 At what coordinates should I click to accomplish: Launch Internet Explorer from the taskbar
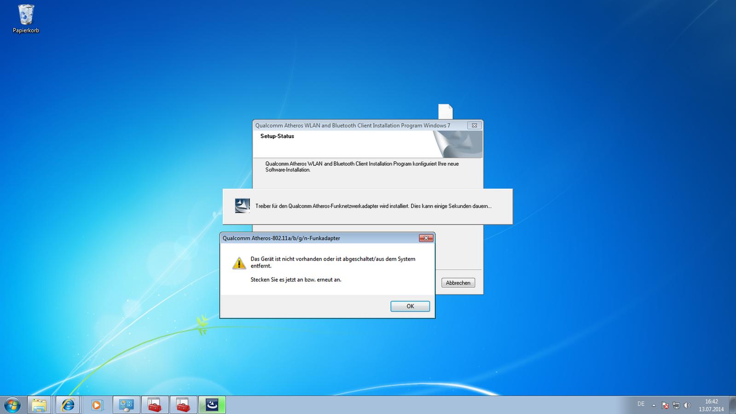click(68, 405)
